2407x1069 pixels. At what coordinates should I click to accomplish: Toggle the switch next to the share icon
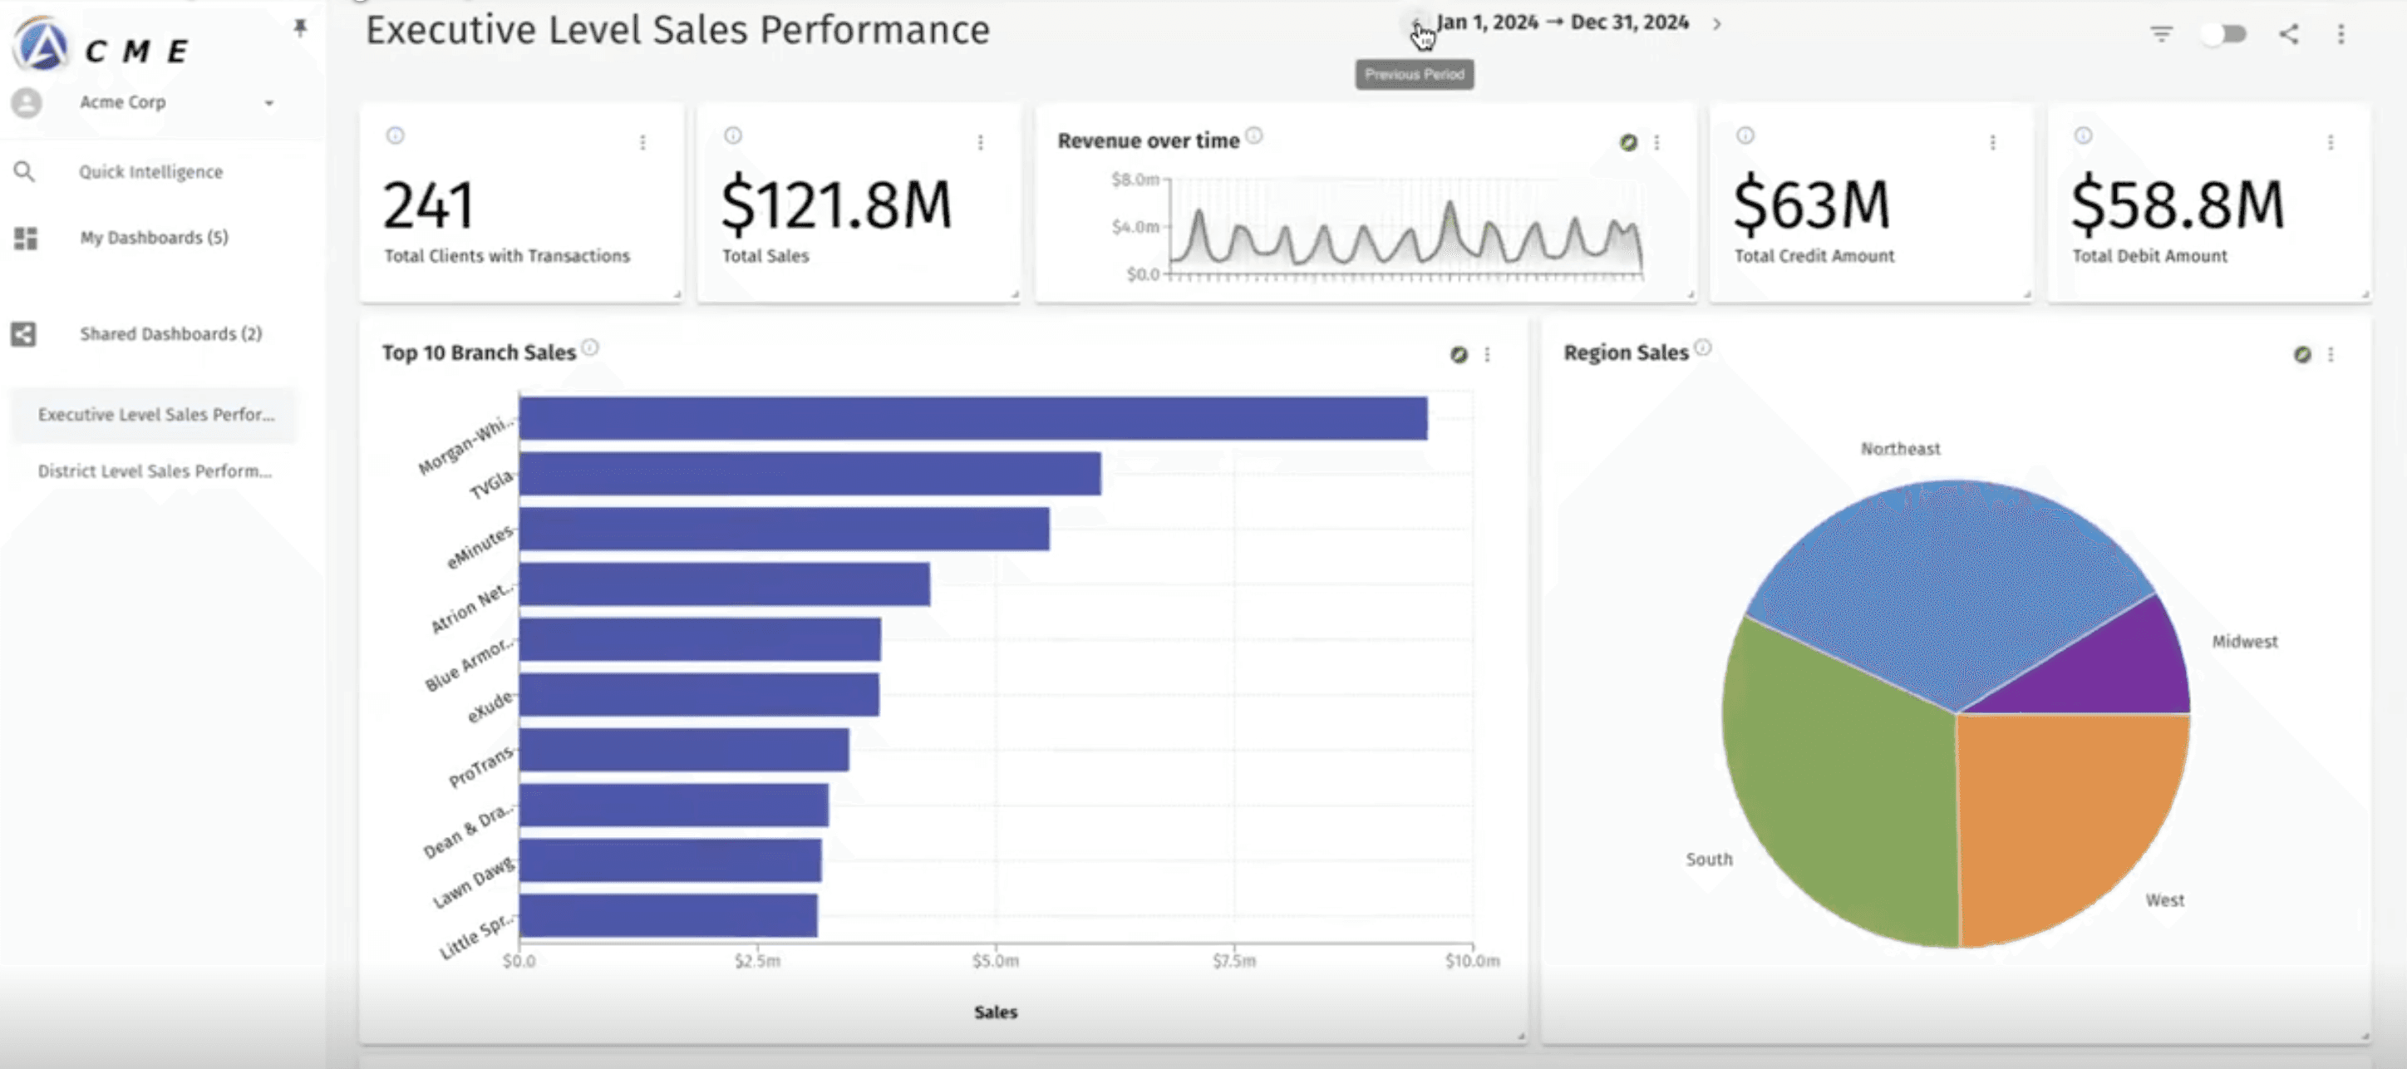pos(2225,33)
